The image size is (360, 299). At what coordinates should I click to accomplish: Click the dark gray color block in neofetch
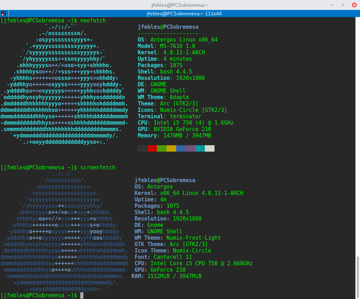pos(143,148)
